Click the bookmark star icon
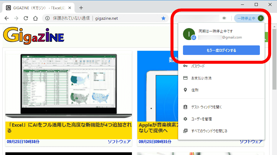Image resolution: width=277 pixels, height=155 pixels. pos(163,19)
